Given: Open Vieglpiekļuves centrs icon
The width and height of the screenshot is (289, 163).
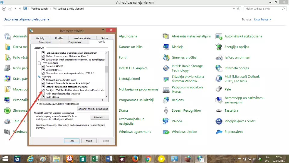Looking at the screenshot, I should [219, 121].
